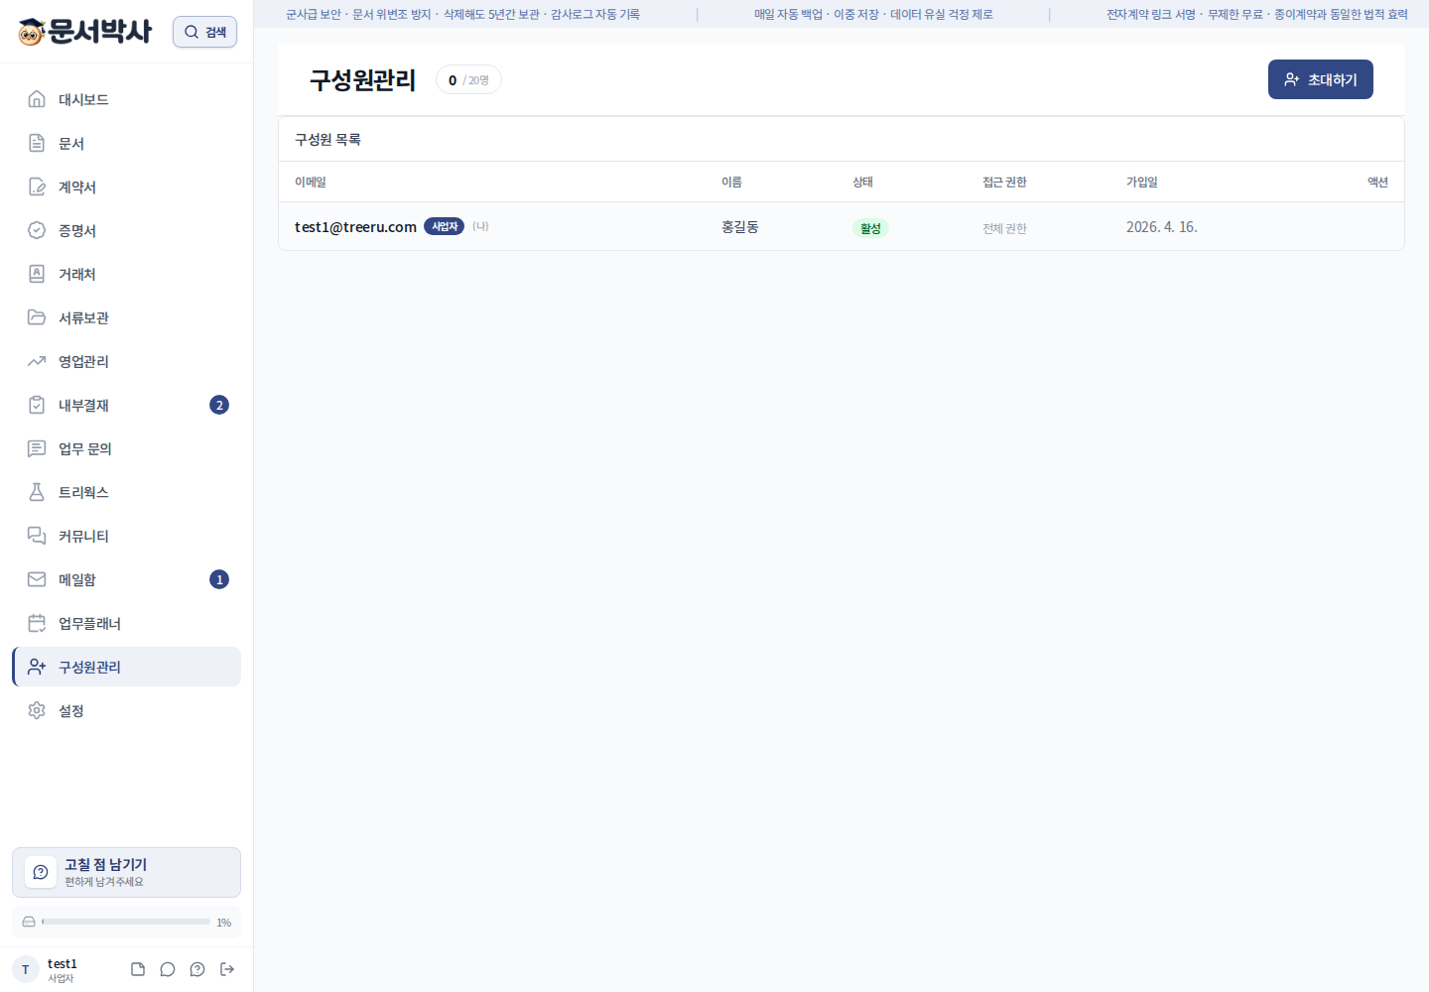Click the 1% storage value
This screenshot has height=992, width=1429.
tap(224, 923)
